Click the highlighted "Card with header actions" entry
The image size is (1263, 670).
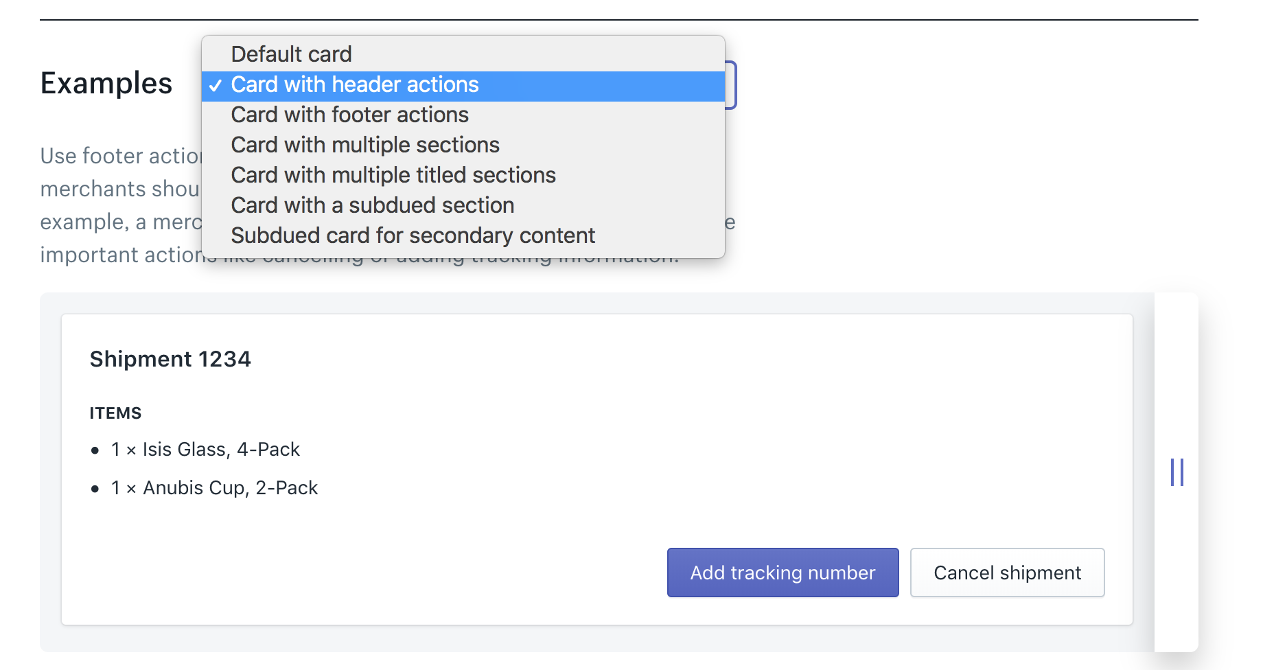(355, 84)
